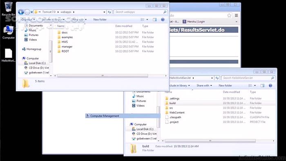Refresh the webapps folder view
The image size is (286, 161).
(x=109, y=12)
